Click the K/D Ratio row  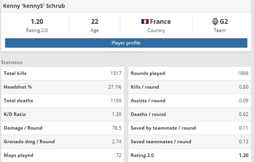[x=63, y=114]
